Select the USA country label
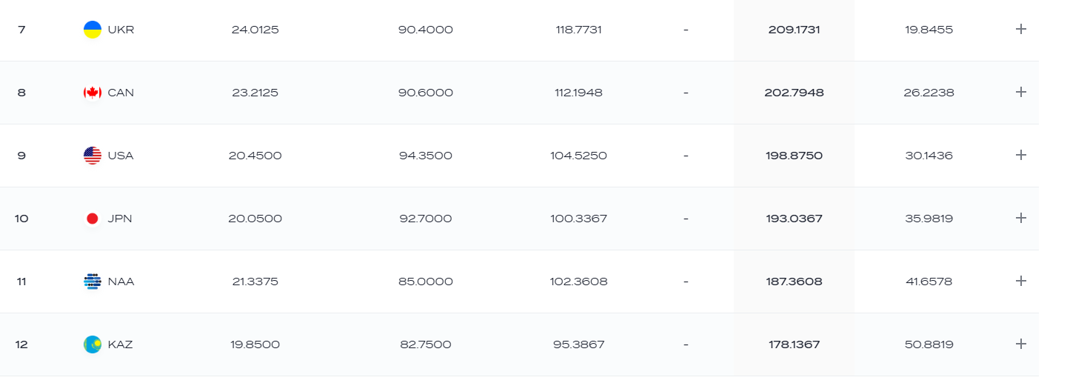The width and height of the screenshot is (1070, 383). point(121,156)
